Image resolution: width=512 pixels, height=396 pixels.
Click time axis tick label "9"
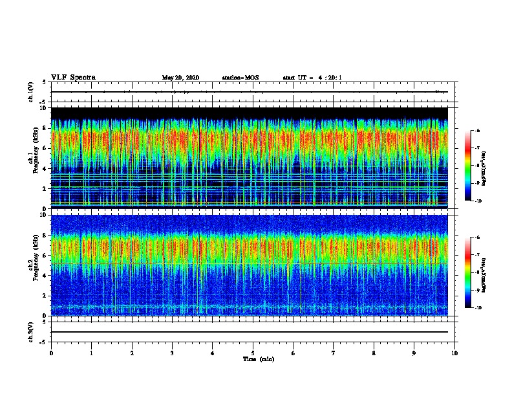[x=414, y=353]
